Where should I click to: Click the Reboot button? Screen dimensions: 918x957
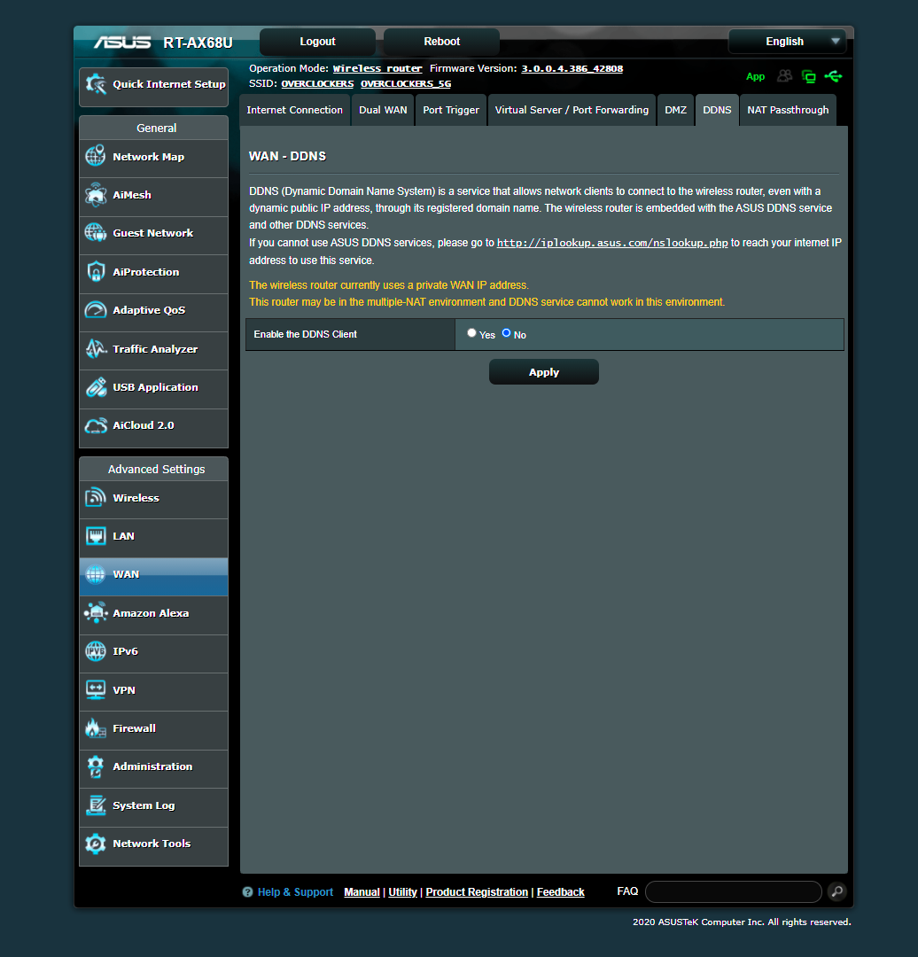click(442, 42)
